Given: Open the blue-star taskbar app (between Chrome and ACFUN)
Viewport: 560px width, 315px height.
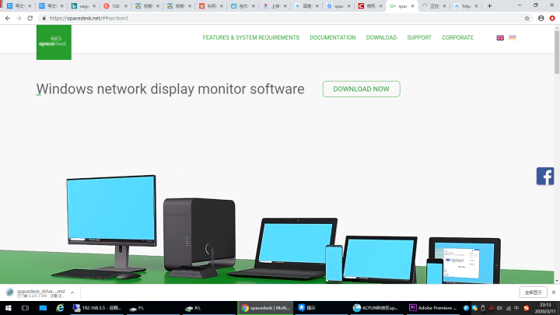Looking at the screenshot, I should [320, 308].
